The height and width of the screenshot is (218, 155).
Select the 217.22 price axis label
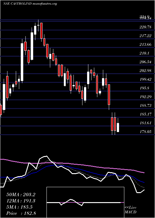[x=145, y=36]
